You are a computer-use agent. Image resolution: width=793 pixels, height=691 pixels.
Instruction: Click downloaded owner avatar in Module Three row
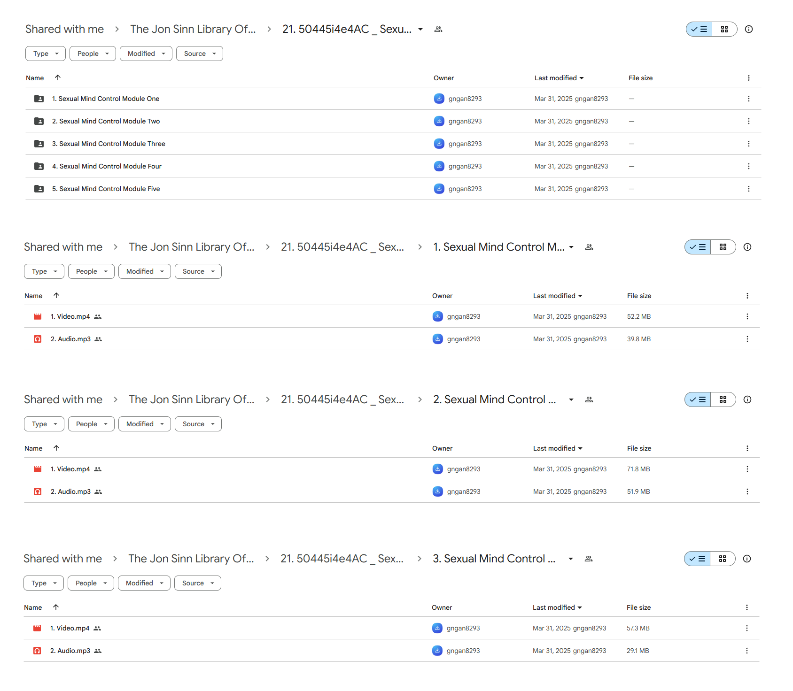click(439, 144)
